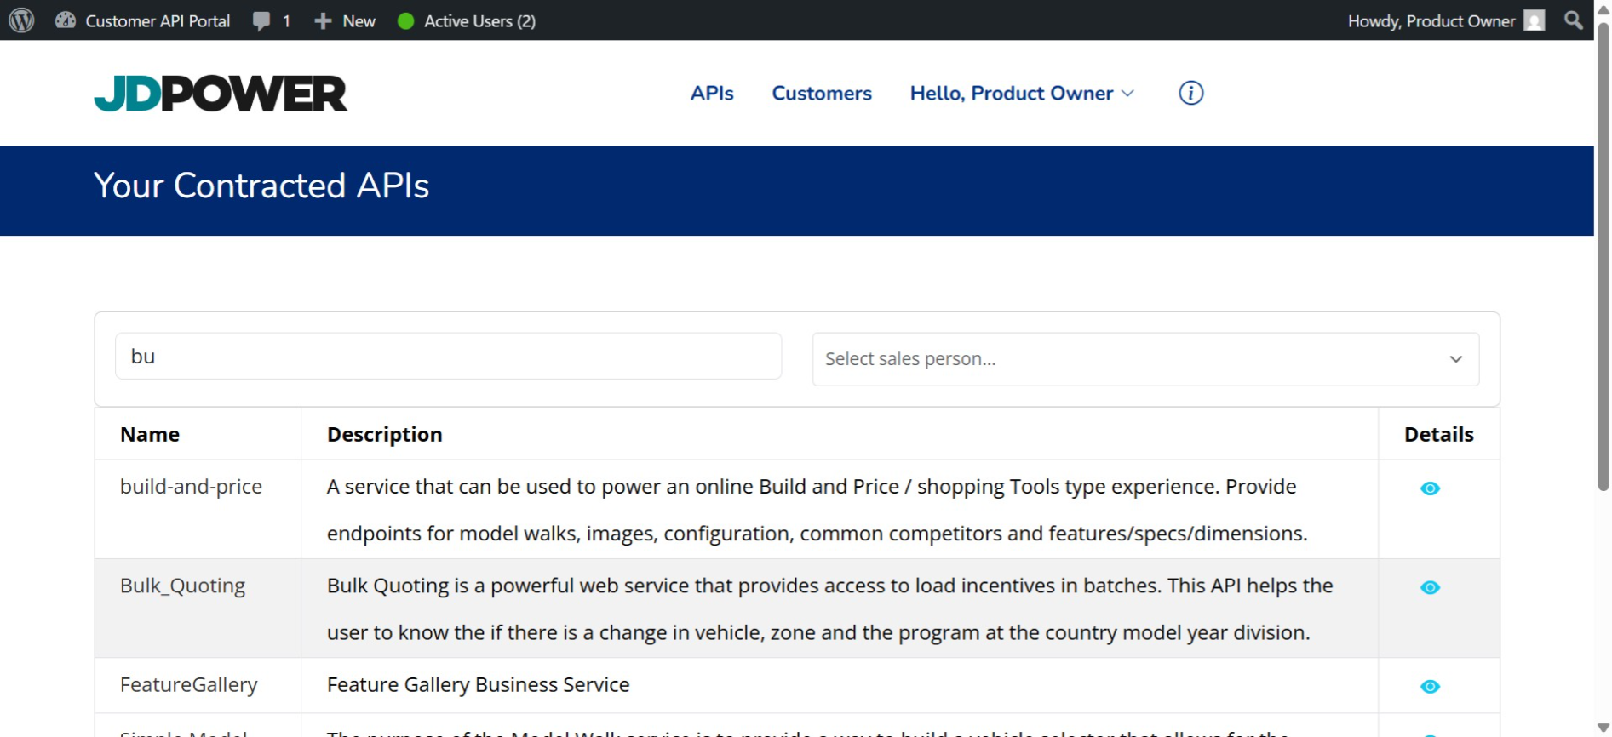Go to the APIs menu item
The height and width of the screenshot is (737, 1612).
[x=711, y=93]
